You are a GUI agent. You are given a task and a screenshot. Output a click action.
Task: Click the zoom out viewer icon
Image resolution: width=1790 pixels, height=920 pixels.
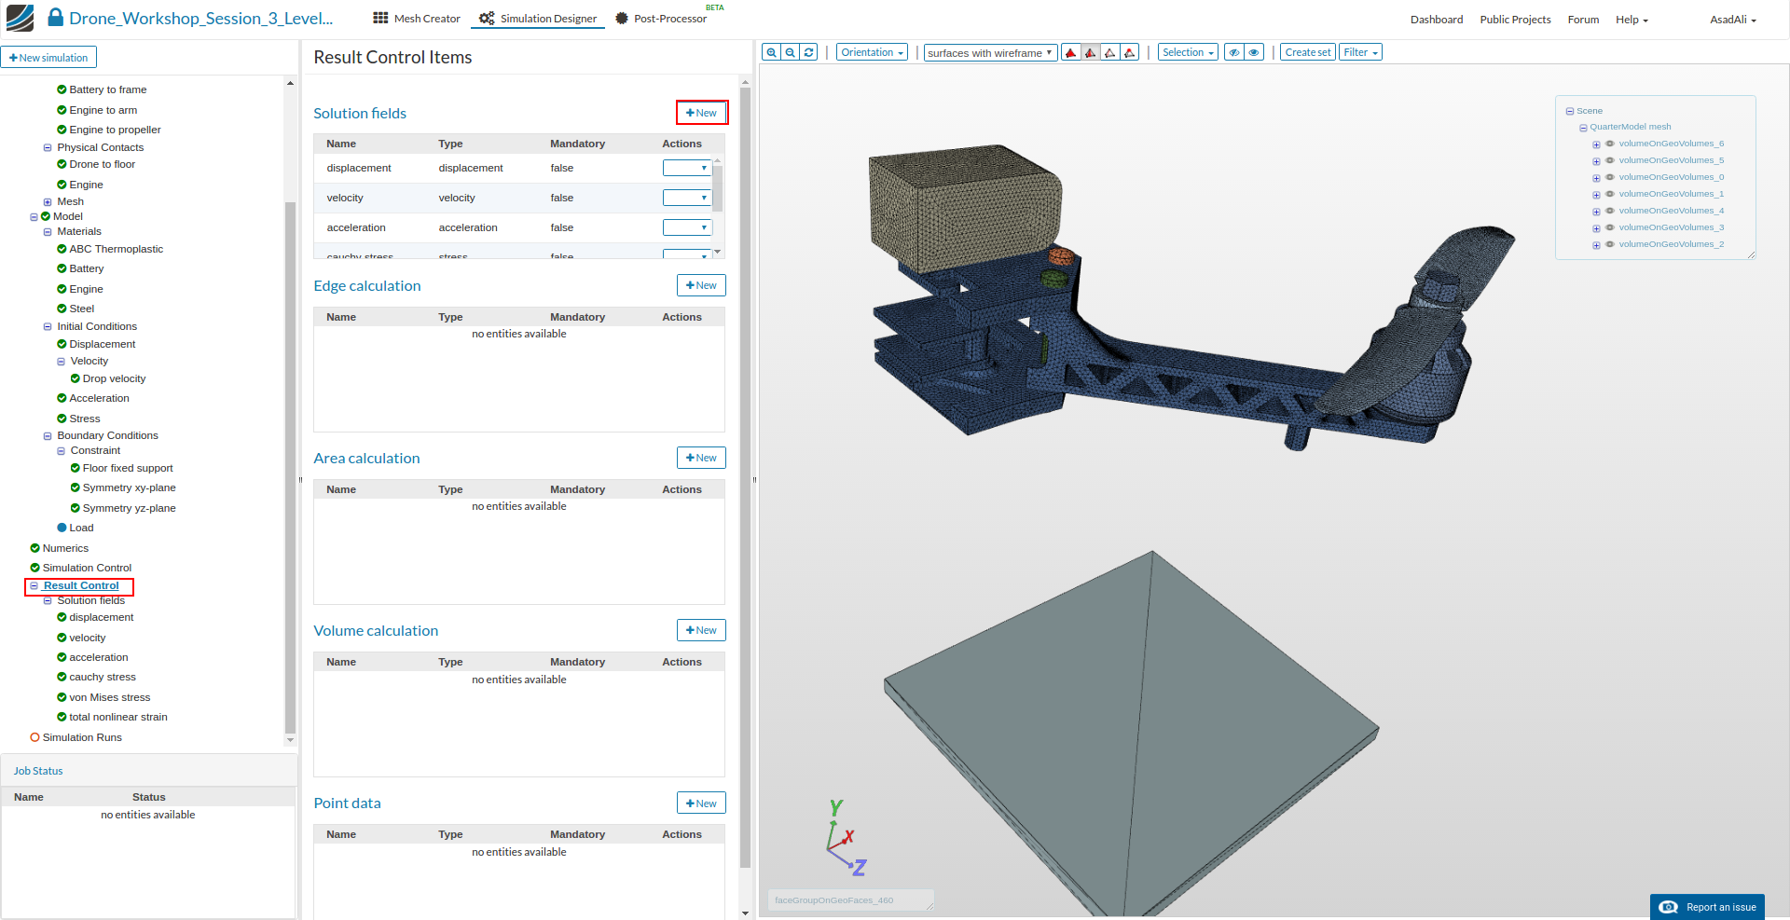(x=790, y=53)
